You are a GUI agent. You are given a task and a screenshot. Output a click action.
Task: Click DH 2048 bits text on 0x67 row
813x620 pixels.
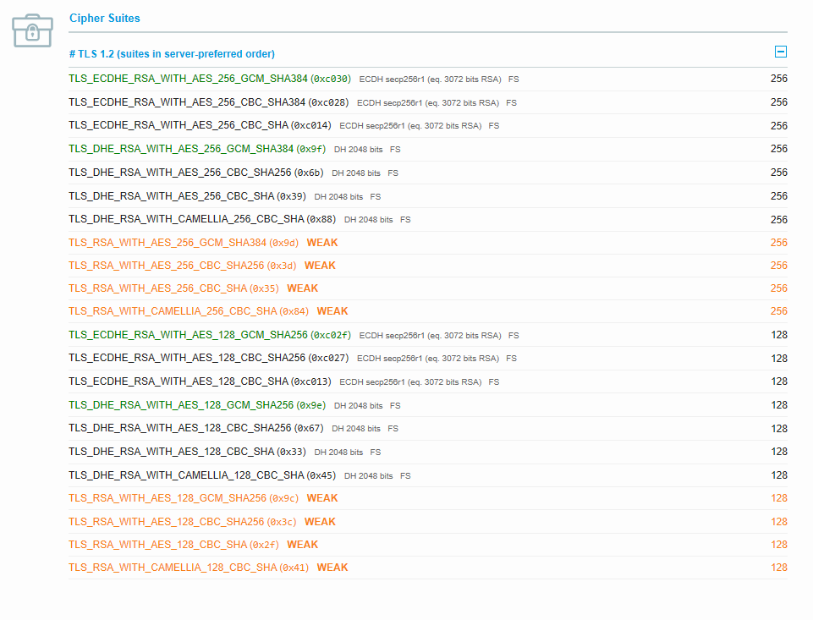[356, 429]
